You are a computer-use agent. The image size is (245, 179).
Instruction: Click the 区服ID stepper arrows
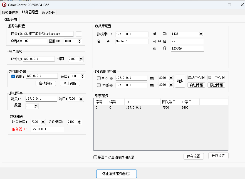[79, 41]
